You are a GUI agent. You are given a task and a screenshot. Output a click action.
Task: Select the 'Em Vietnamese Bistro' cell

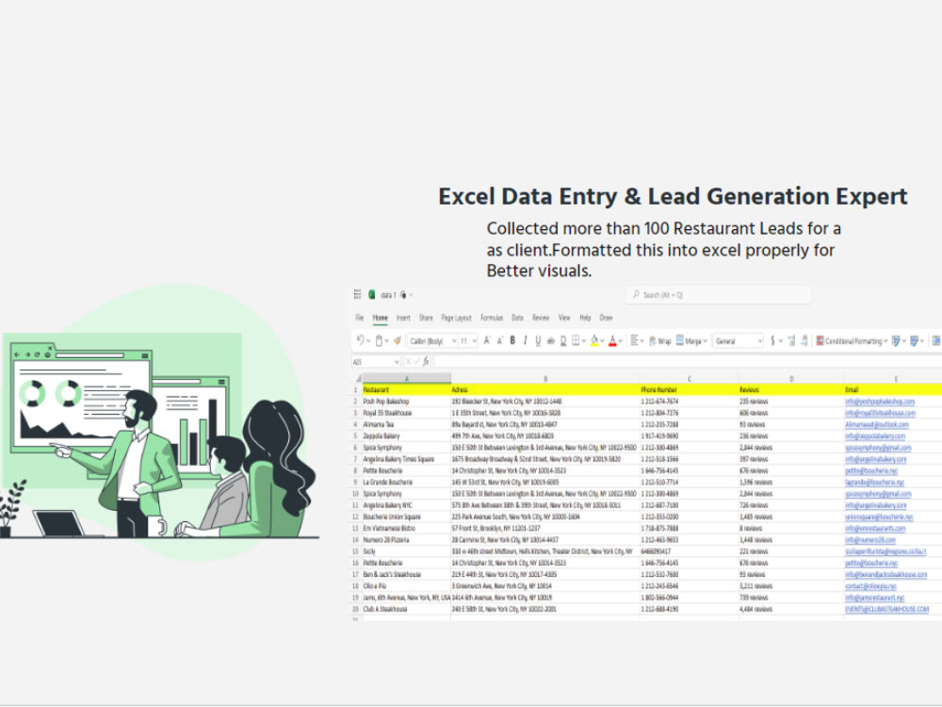[407, 529]
